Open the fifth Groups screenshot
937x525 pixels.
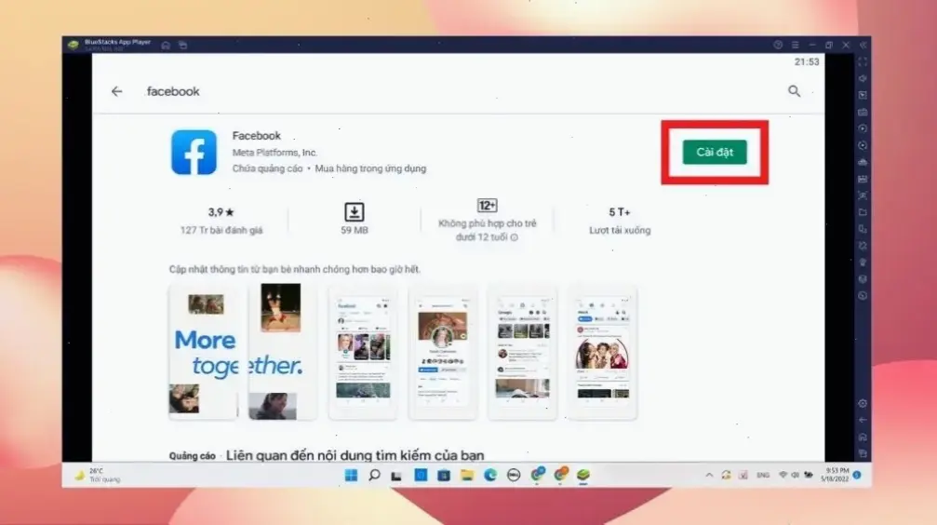[522, 352]
